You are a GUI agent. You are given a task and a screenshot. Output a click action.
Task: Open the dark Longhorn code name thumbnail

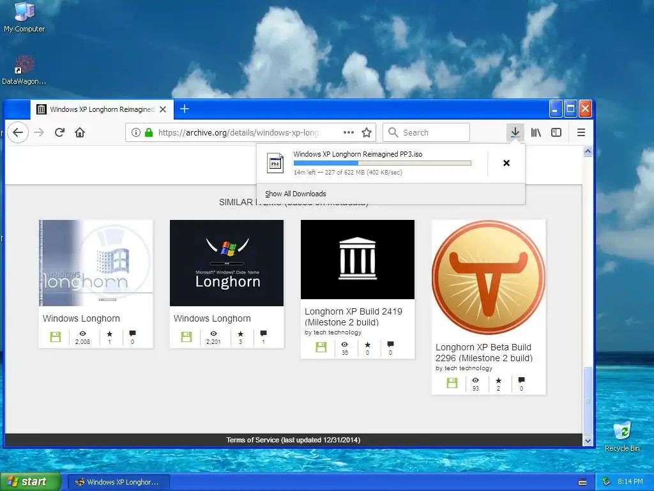click(227, 263)
